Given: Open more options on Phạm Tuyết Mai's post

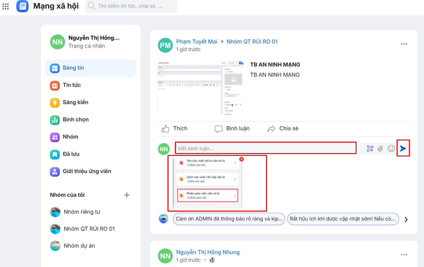Looking at the screenshot, I should pos(404,44).
